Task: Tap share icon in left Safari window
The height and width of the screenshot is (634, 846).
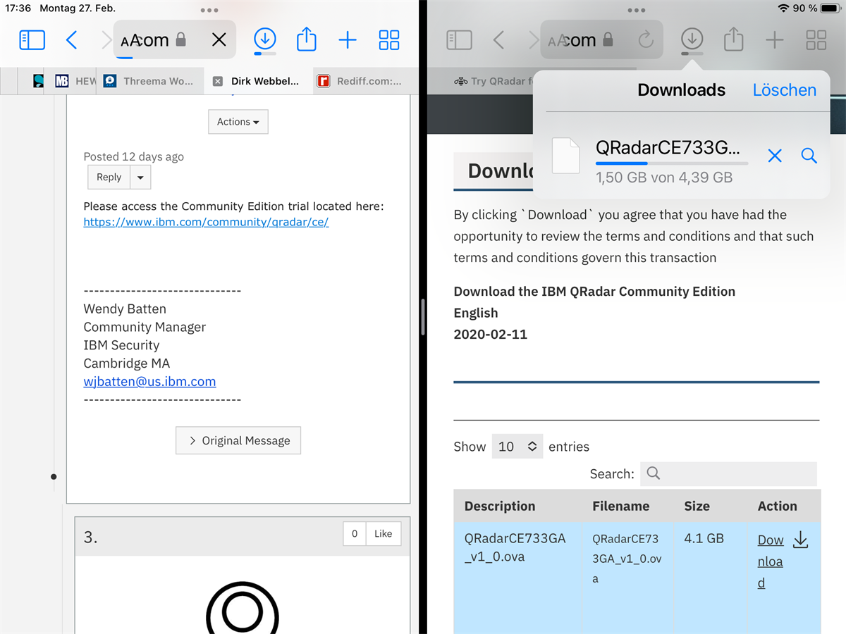Action: (x=307, y=39)
